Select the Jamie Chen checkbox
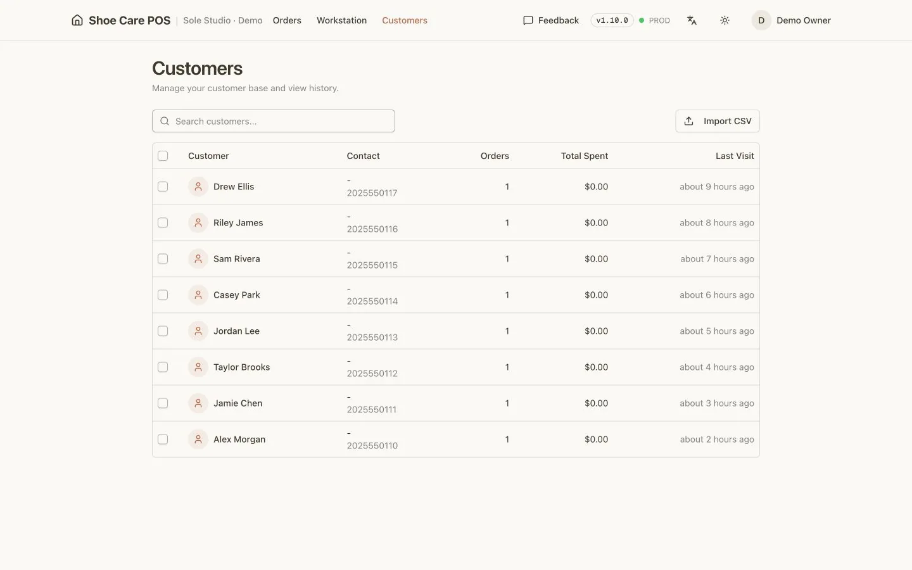This screenshot has width=912, height=570. (163, 403)
